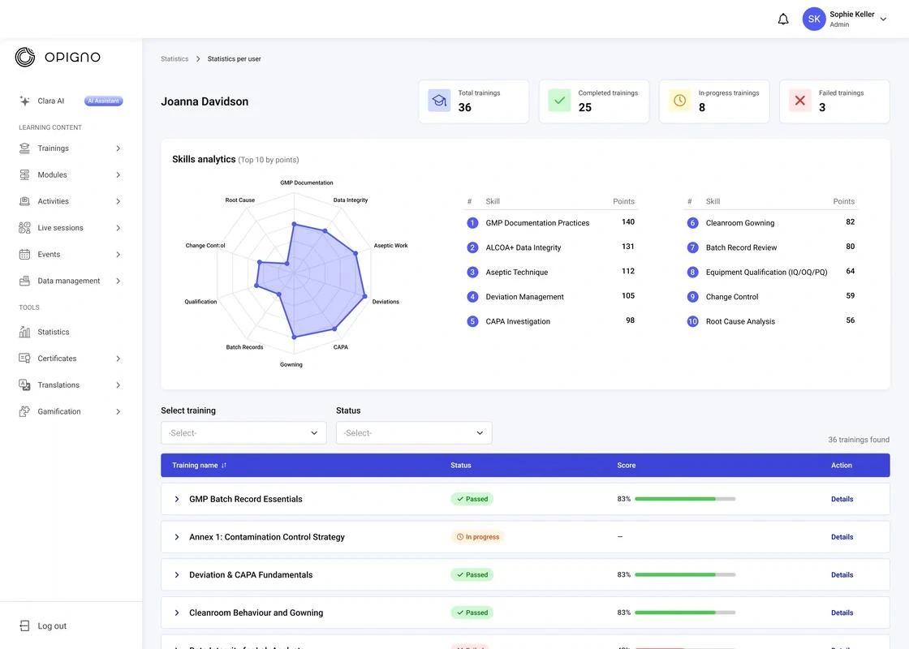909x649 pixels.
Task: Expand the Gamification menu chevron
Action: coord(118,411)
